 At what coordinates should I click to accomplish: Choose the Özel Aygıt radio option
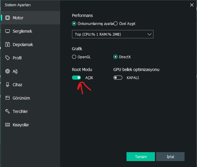(x=116, y=23)
